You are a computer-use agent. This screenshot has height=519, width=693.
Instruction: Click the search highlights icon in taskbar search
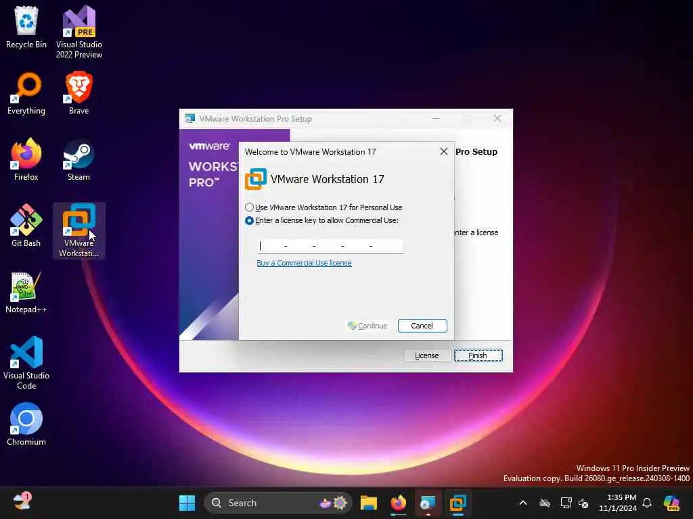click(334, 503)
